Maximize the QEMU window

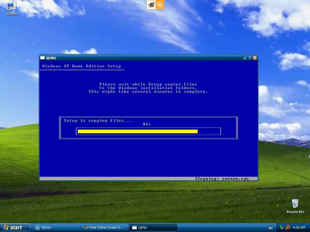250,58
